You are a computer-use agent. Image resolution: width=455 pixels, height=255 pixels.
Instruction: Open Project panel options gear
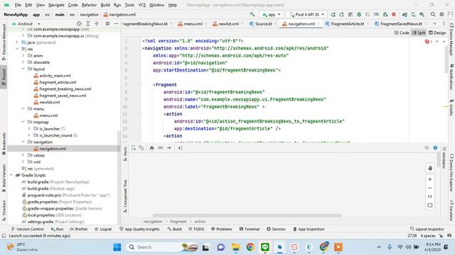(x=107, y=23)
